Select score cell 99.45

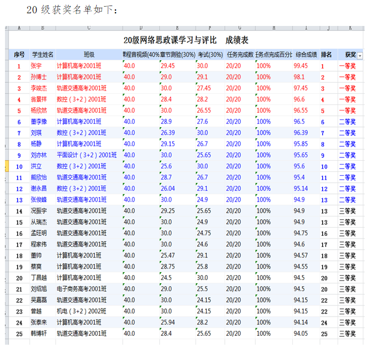tap(301, 66)
